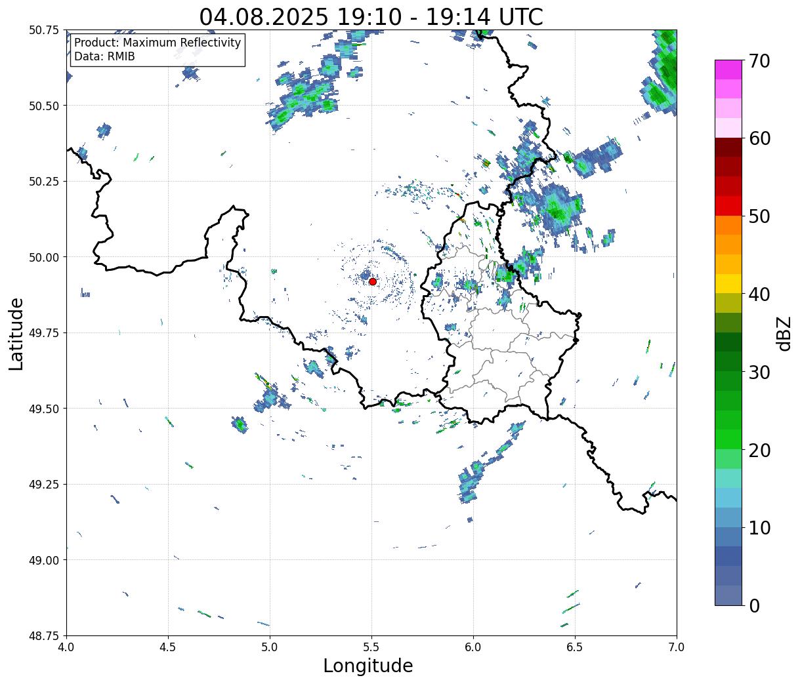The image size is (800, 682).
Task: Click the bright green swatch just above 20 dBZ
Action: tap(728, 439)
